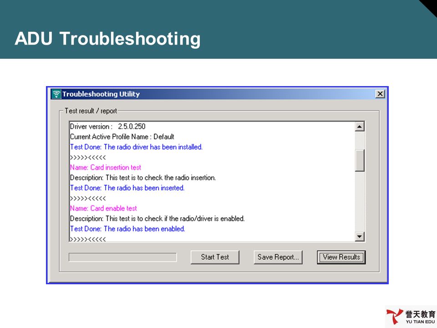The height and width of the screenshot is (328, 437).
Task: Click the Troubleshooting Utility wireless title icon
Action: click(56, 94)
